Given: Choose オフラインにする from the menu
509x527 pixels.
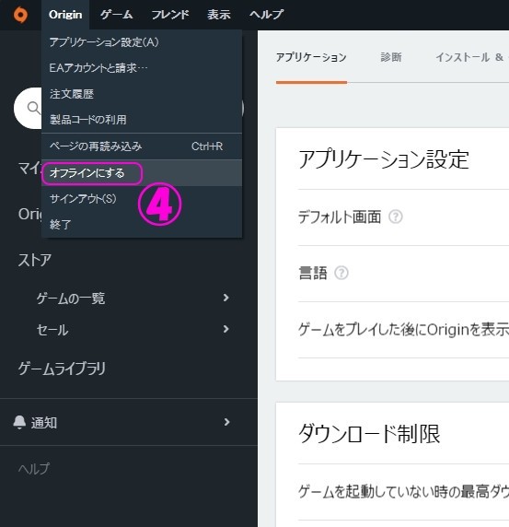Looking at the screenshot, I should [x=142, y=173].
